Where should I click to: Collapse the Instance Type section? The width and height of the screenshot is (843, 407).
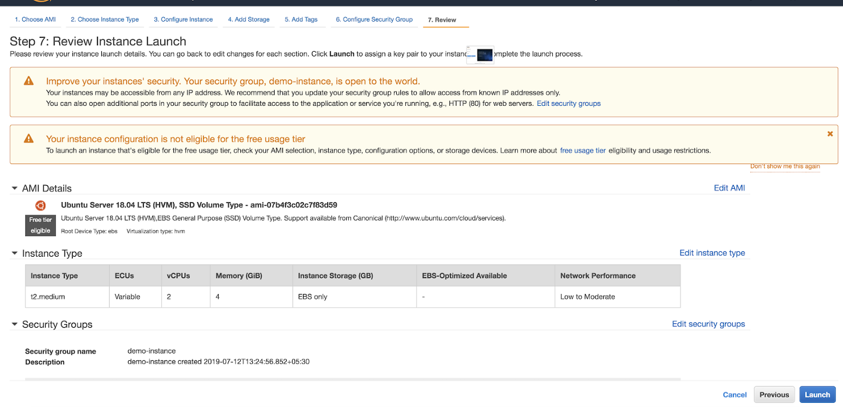14,253
